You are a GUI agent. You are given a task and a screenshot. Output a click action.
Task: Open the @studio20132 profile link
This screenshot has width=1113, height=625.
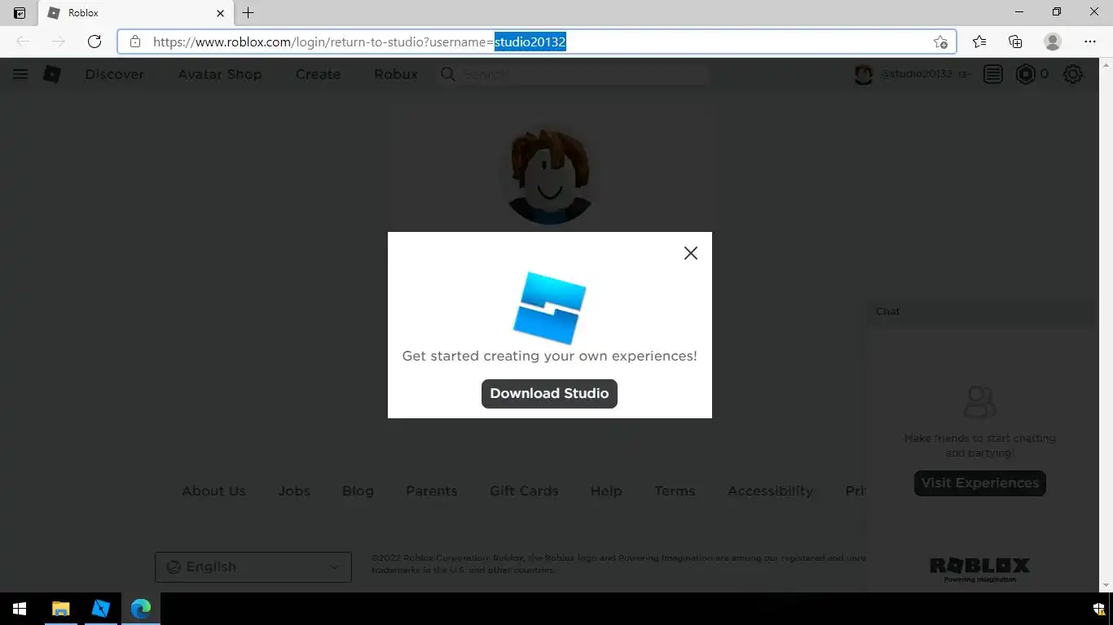click(916, 74)
